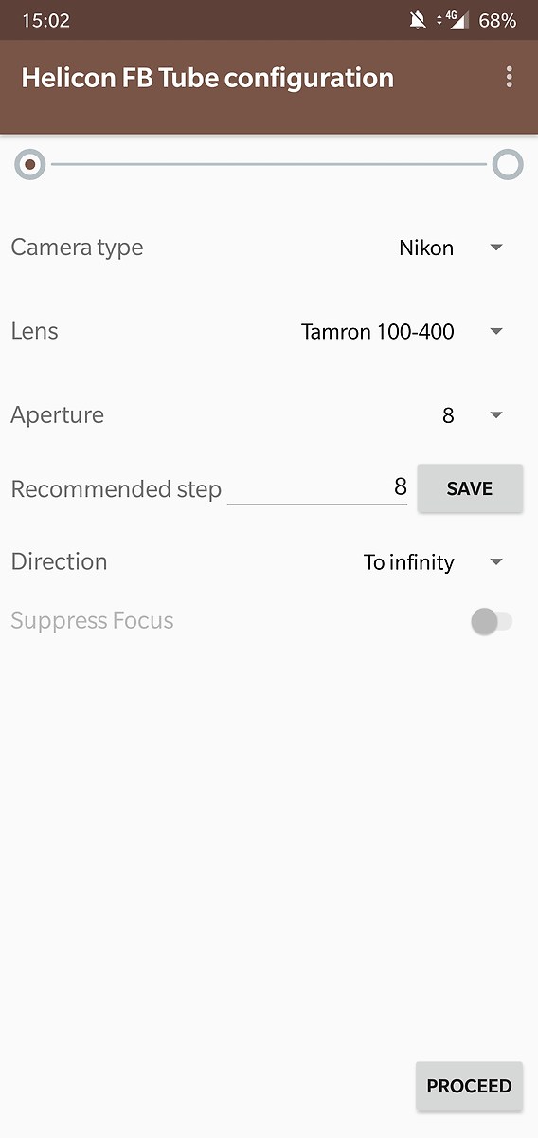Screen dimensions: 538x1138
Task: Tap the 4G signal strength icon
Action: pyautogui.click(x=453, y=20)
